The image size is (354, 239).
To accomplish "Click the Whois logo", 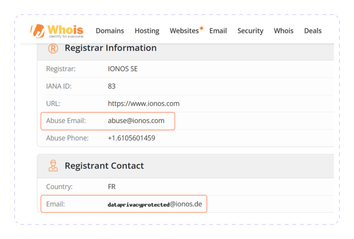I will (x=57, y=31).
